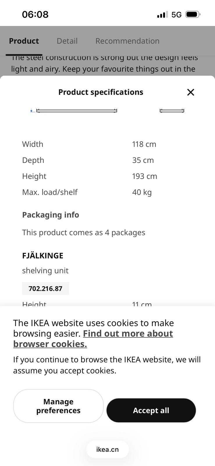Follow the Find out more about browser cookies link
The height and width of the screenshot is (466, 215).
click(x=93, y=339)
